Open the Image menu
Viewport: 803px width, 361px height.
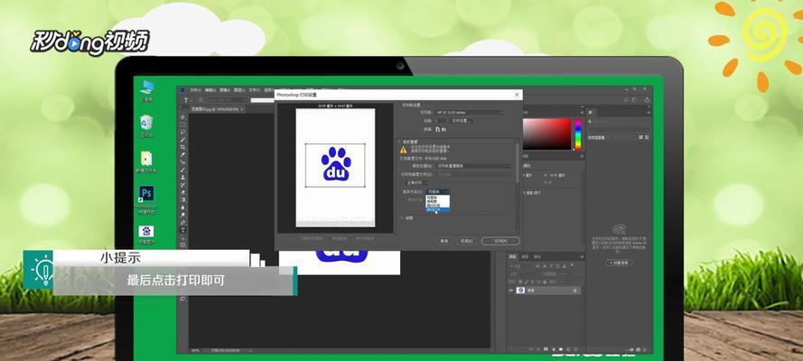click(224, 90)
